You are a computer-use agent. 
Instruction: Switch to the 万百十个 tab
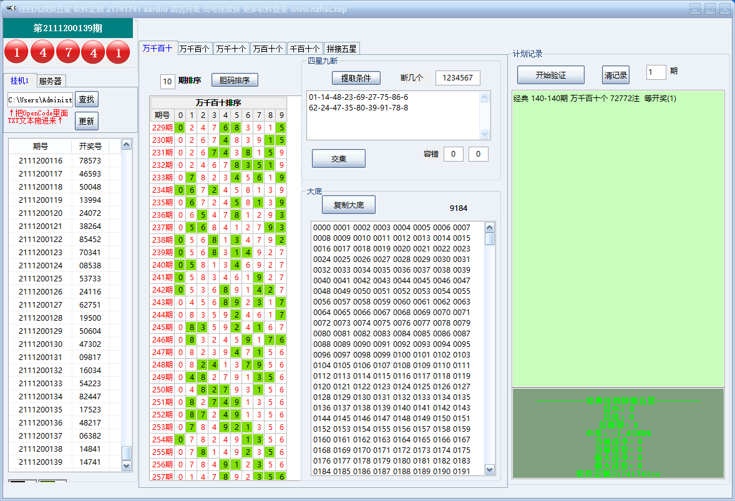point(268,49)
